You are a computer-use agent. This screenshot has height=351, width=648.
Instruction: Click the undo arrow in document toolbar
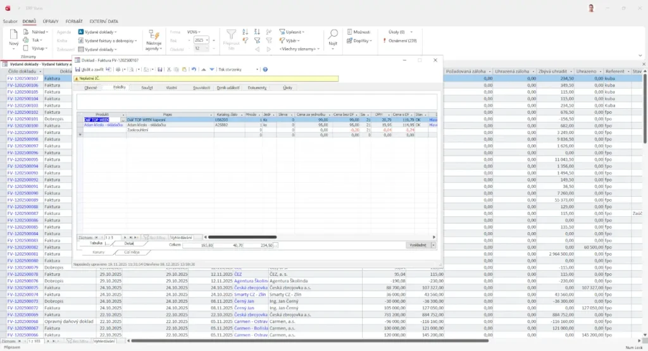coord(194,70)
